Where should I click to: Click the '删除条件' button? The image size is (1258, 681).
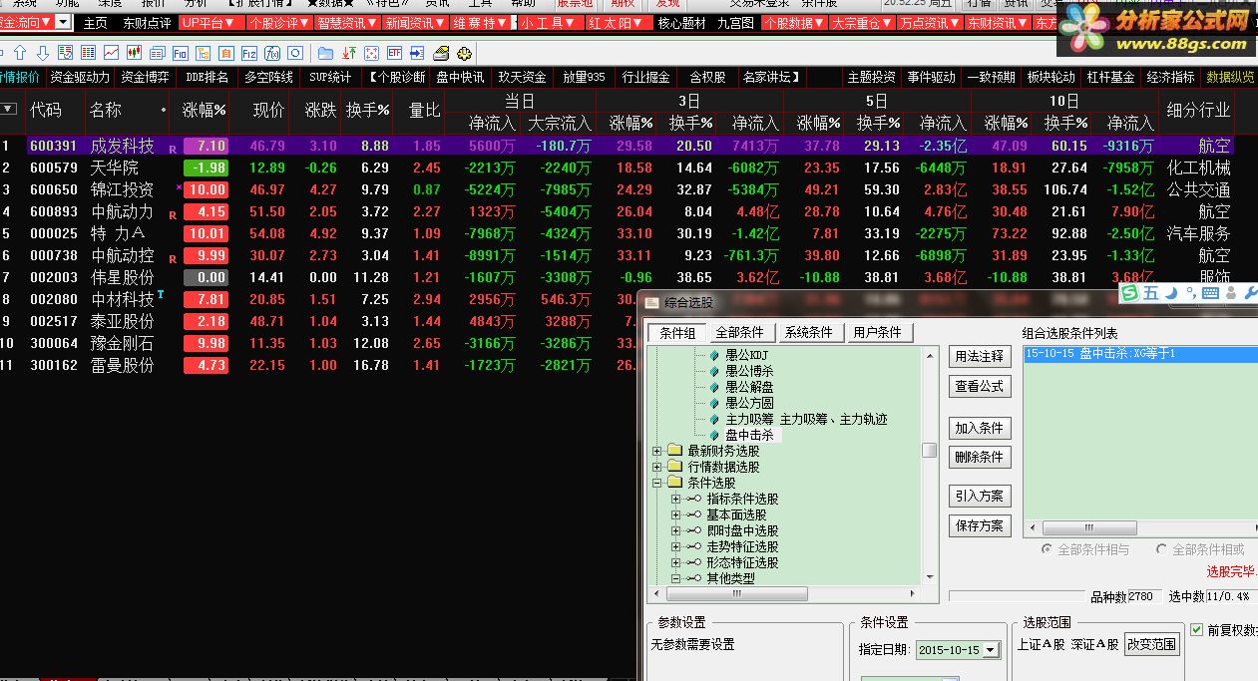pos(979,458)
